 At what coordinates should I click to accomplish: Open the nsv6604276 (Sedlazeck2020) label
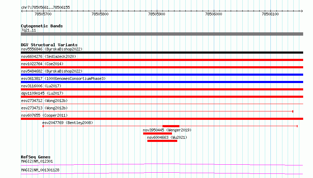(x=49, y=56)
